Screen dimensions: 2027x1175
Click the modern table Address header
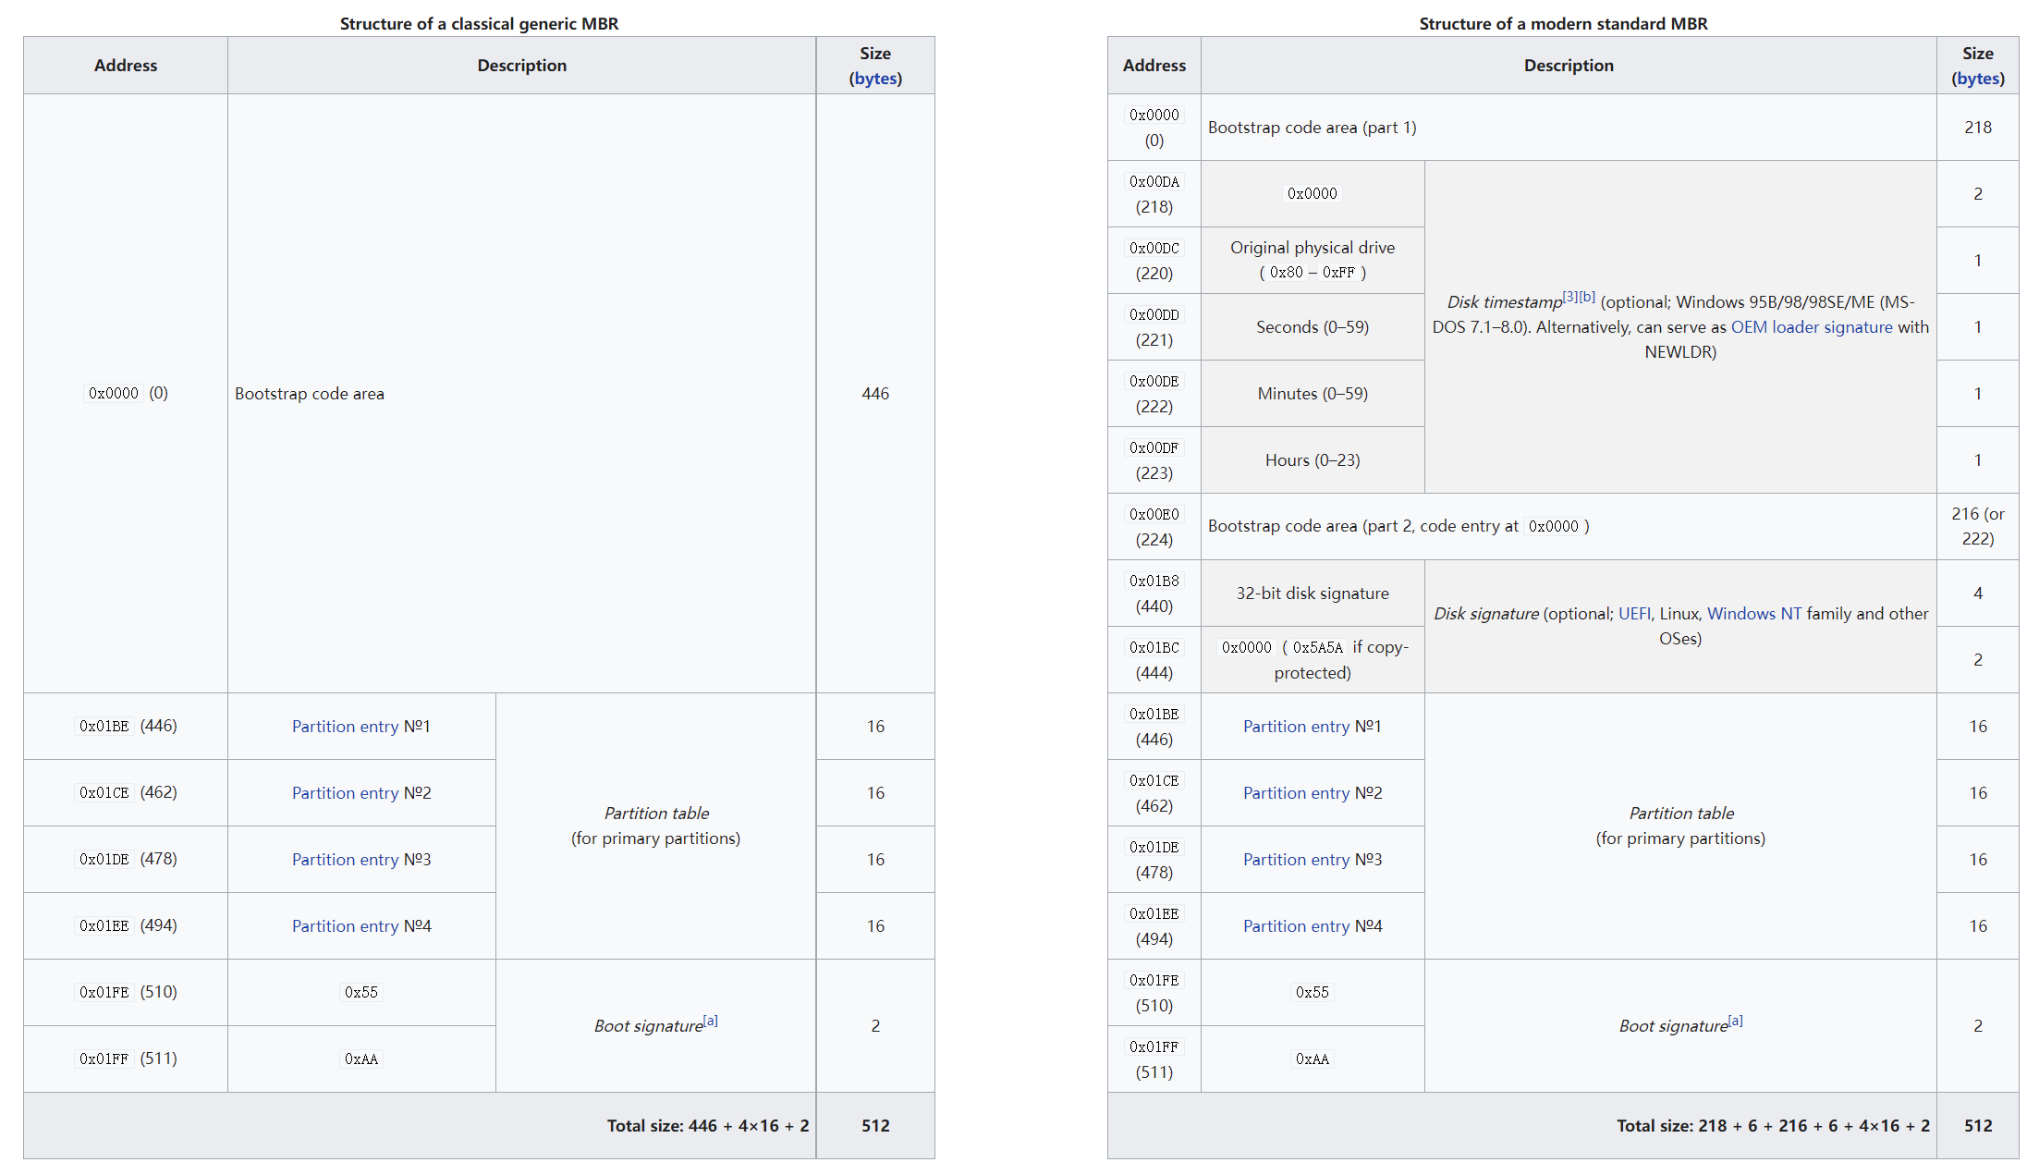click(x=1154, y=66)
